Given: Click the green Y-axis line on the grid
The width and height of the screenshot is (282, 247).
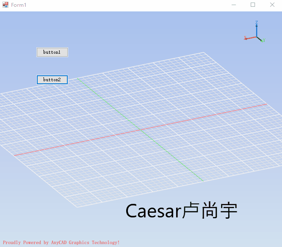Looking at the screenshot, I should point(141,130).
